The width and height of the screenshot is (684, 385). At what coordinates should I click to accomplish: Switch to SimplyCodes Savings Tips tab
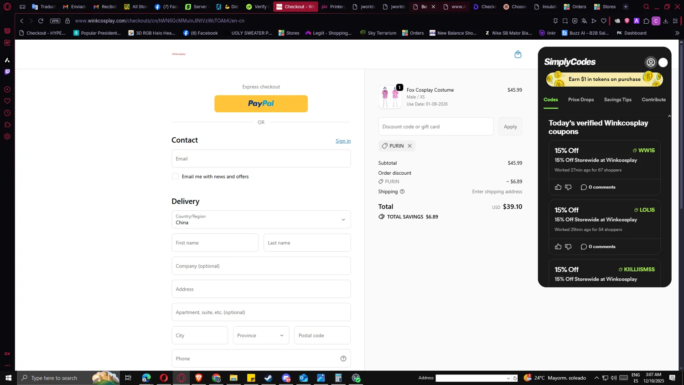click(617, 99)
